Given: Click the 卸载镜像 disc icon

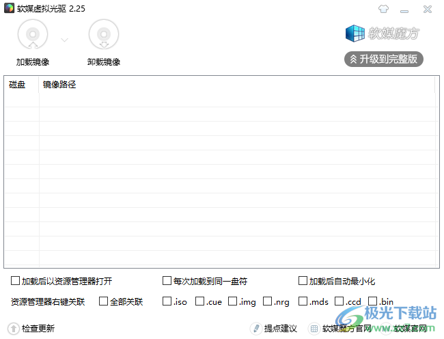Looking at the screenshot, I should pyautogui.click(x=104, y=35).
